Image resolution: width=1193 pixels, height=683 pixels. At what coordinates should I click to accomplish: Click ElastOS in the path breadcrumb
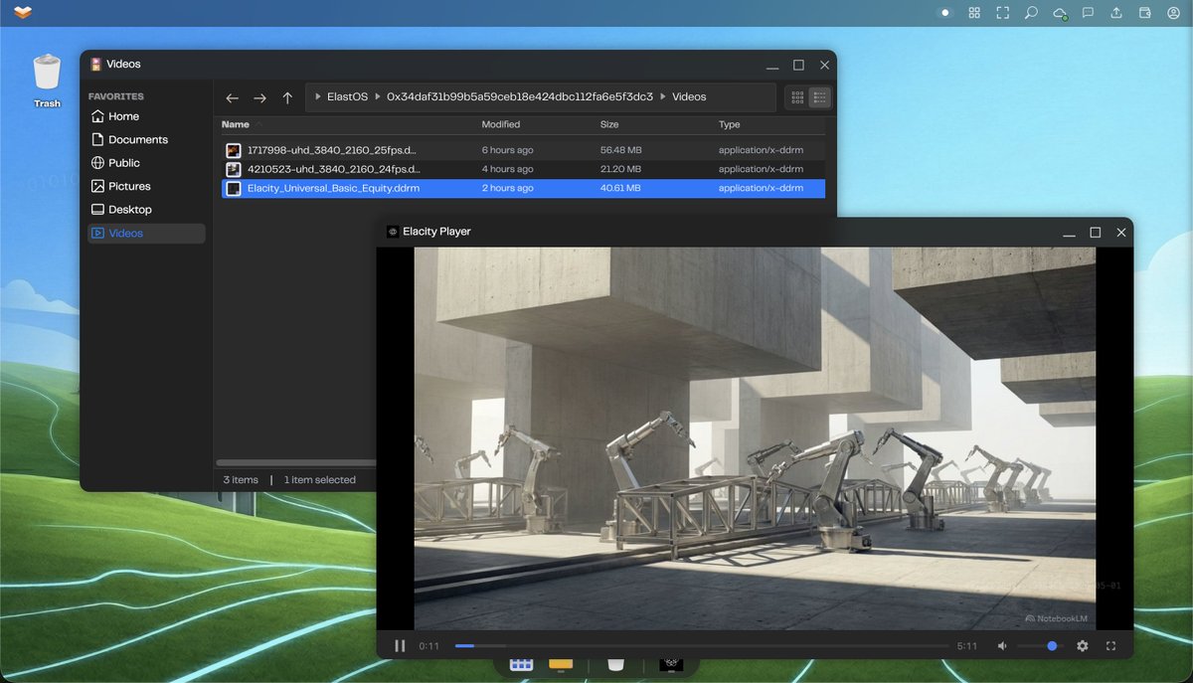point(347,97)
